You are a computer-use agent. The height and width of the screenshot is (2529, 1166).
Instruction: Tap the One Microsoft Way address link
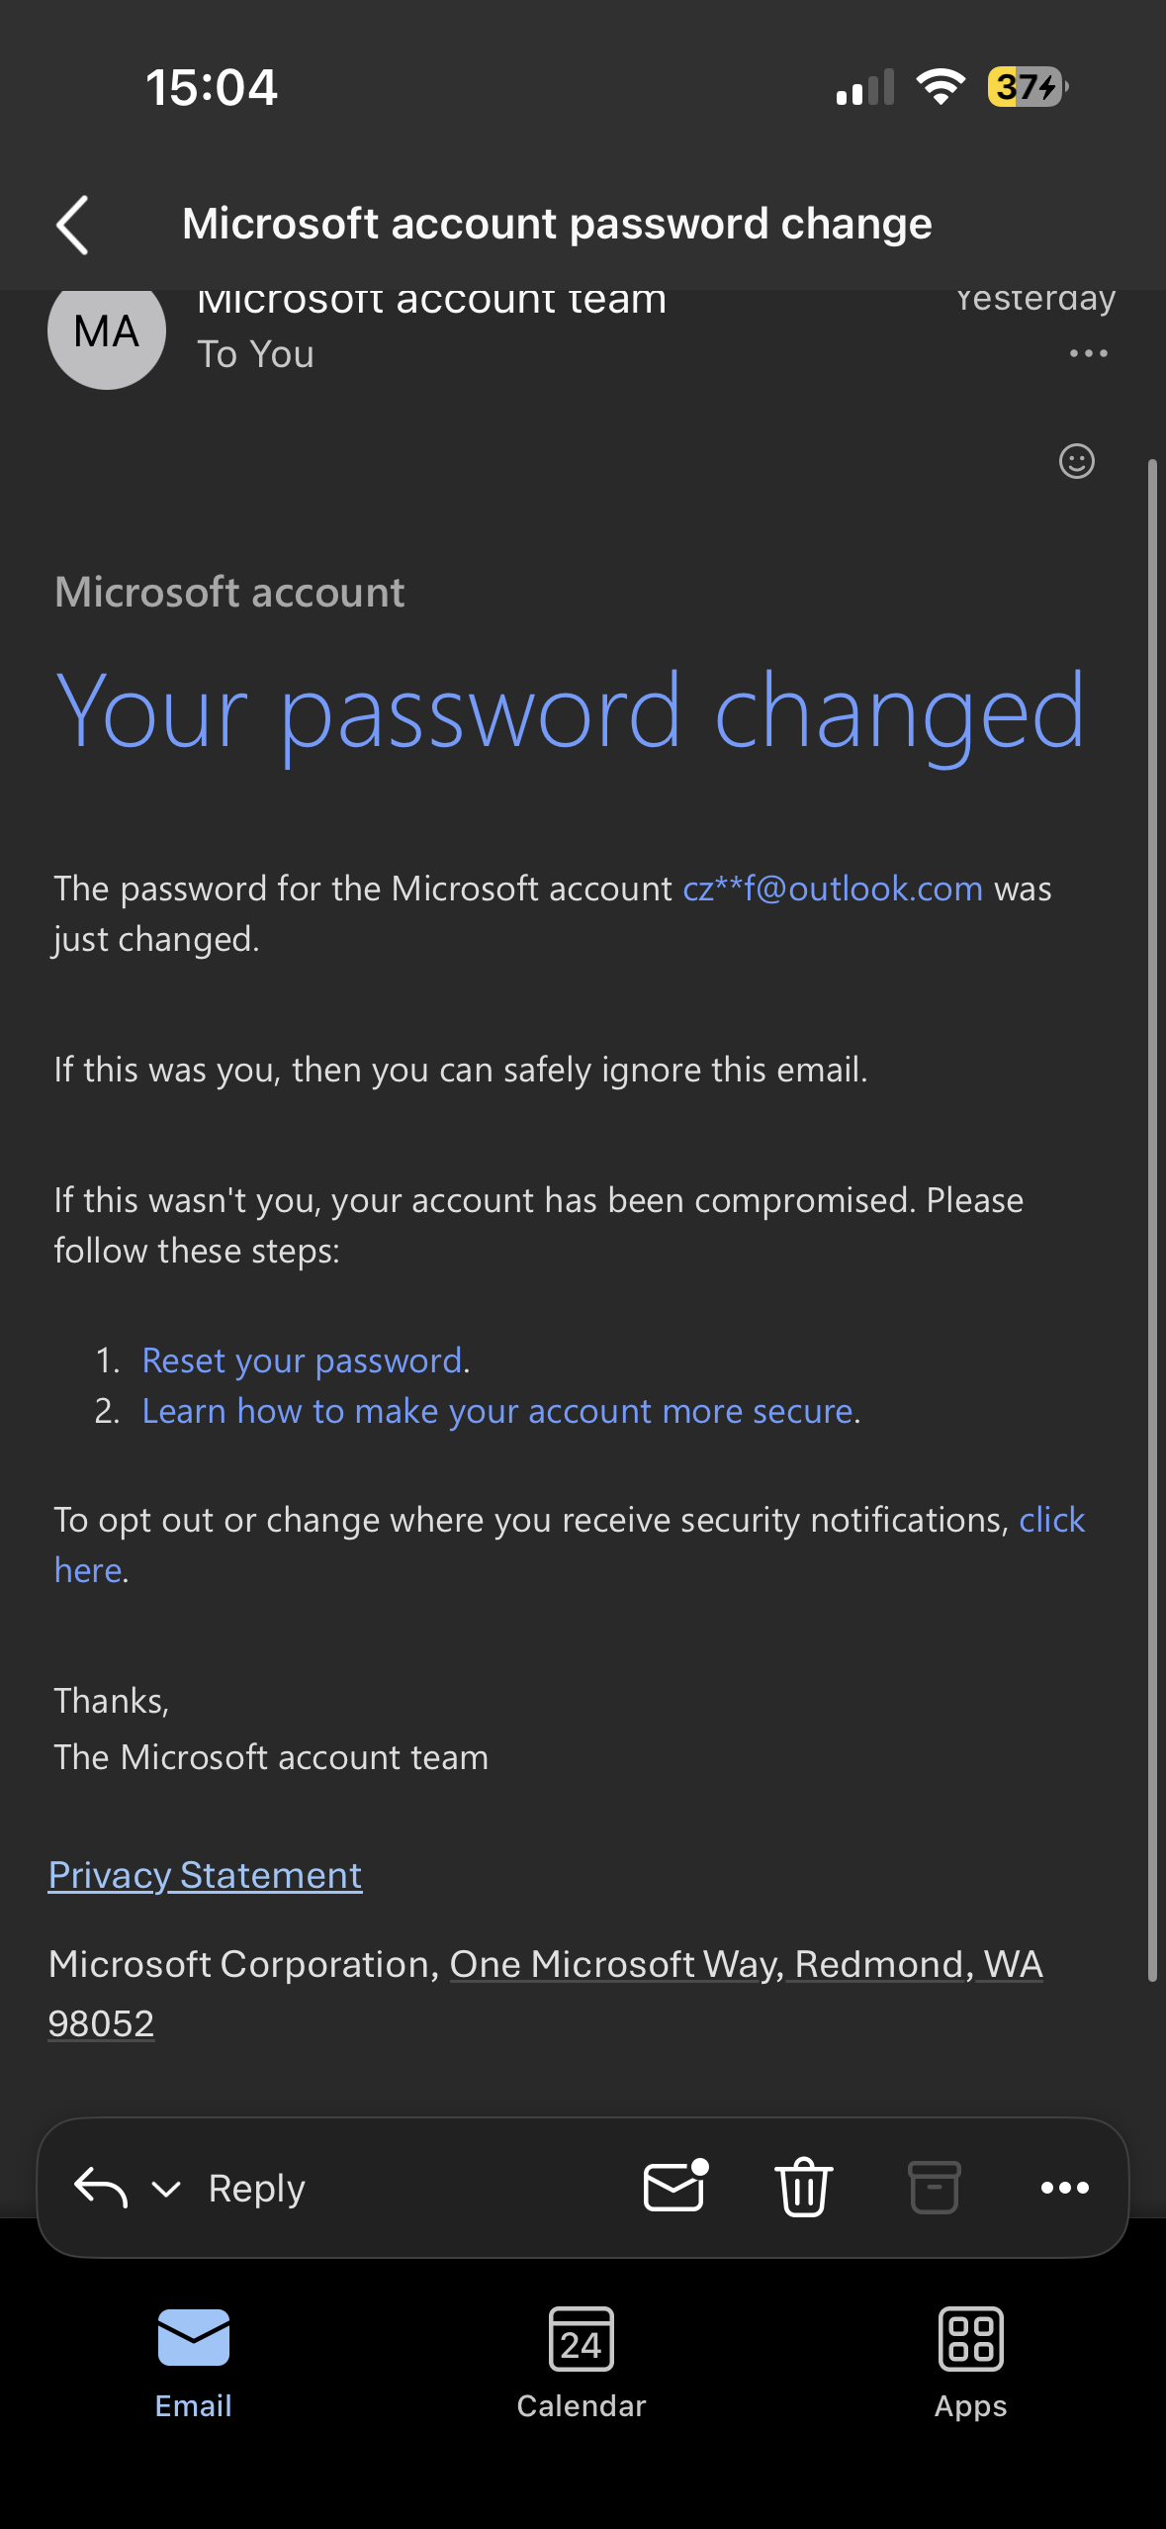pyautogui.click(x=746, y=1964)
